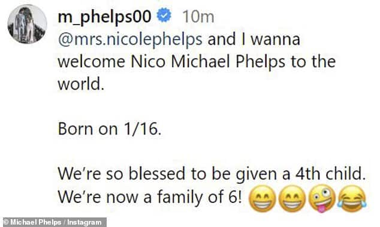Click the first grinning emoji
Viewport: 380px width, 227px height.
pyautogui.click(x=263, y=198)
